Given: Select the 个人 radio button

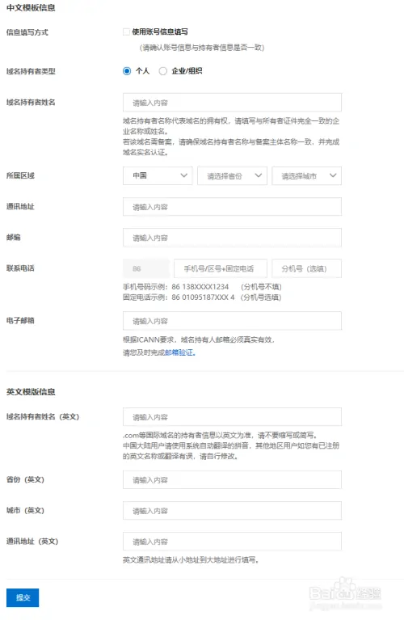Looking at the screenshot, I should click(127, 71).
